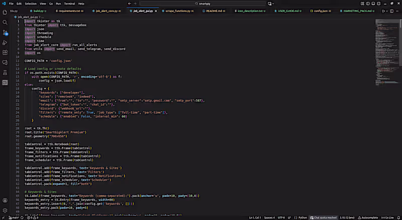Switch to the README.md tab
This screenshot has width=402, height=220.
(x=214, y=11)
